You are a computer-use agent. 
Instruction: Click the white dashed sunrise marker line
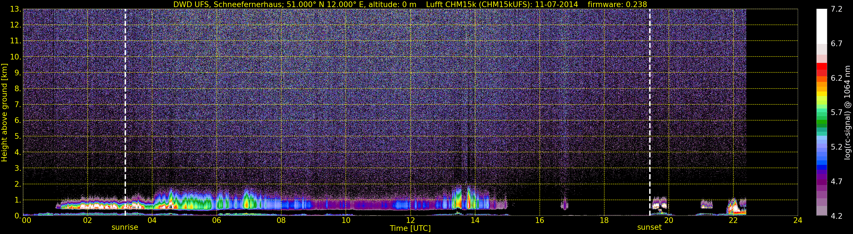point(125,112)
